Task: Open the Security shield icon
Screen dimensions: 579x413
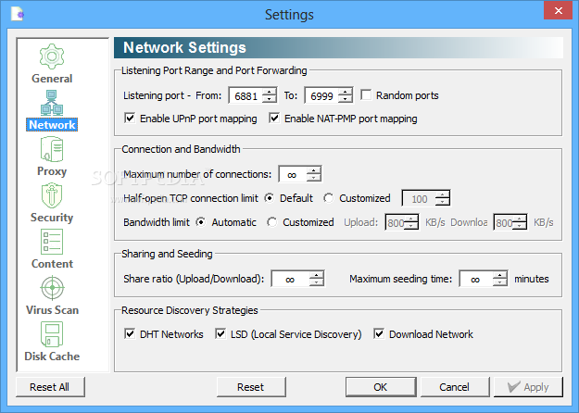Action: (x=52, y=195)
